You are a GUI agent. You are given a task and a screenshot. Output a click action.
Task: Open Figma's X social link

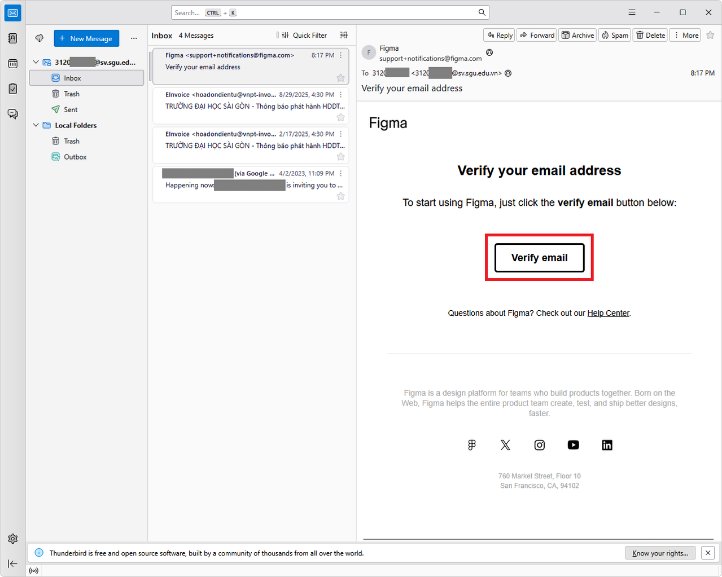pos(505,445)
